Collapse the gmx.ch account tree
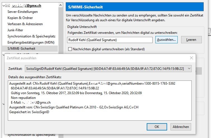211x138 pixels. coord(4,6)
